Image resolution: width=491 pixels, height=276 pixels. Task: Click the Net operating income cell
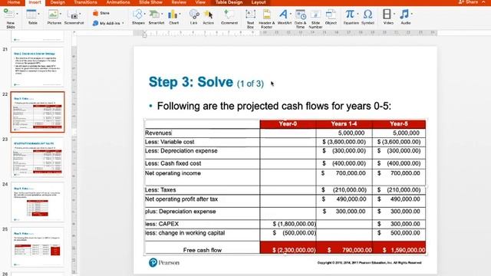[x=202, y=177]
